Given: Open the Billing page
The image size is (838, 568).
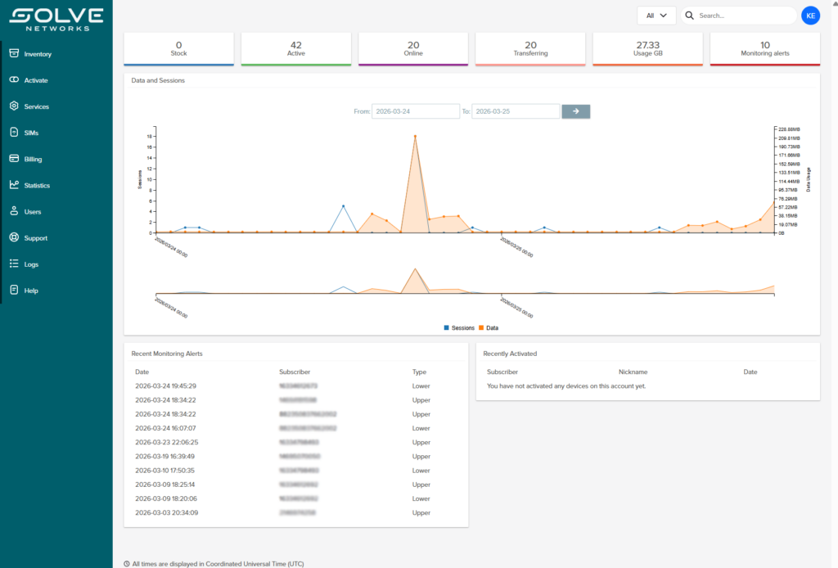Looking at the screenshot, I should (x=33, y=159).
